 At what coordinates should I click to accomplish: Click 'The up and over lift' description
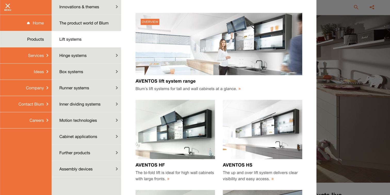pos(260,176)
